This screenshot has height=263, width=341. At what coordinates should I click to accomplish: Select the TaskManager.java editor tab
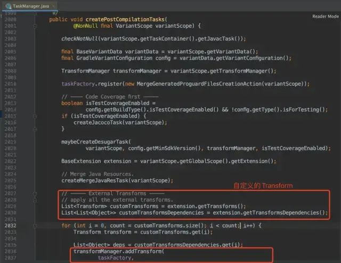point(29,6)
